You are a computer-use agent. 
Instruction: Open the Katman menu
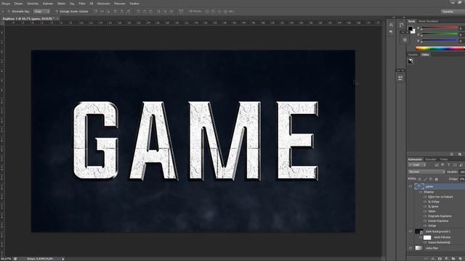click(48, 4)
